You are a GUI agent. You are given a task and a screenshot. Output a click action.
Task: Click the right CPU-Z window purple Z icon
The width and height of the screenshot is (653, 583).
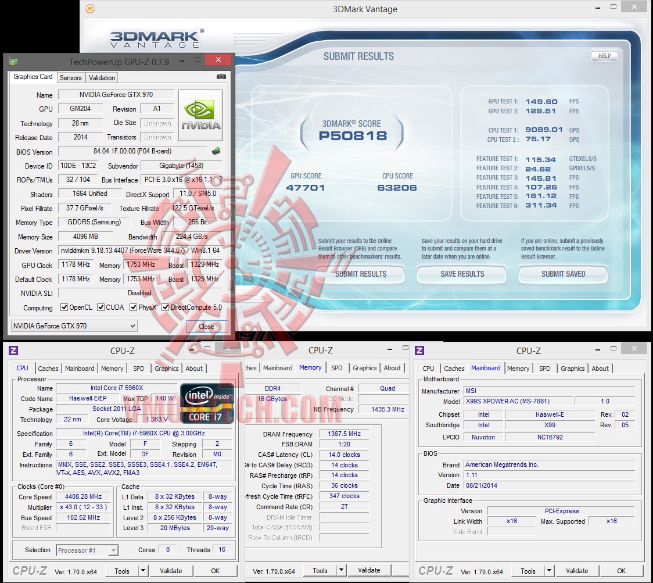pos(420,350)
